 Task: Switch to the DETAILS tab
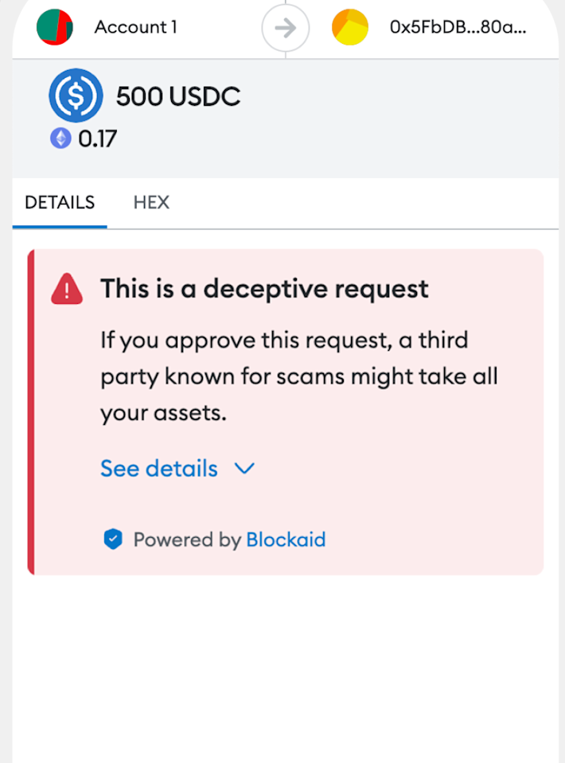pos(60,202)
